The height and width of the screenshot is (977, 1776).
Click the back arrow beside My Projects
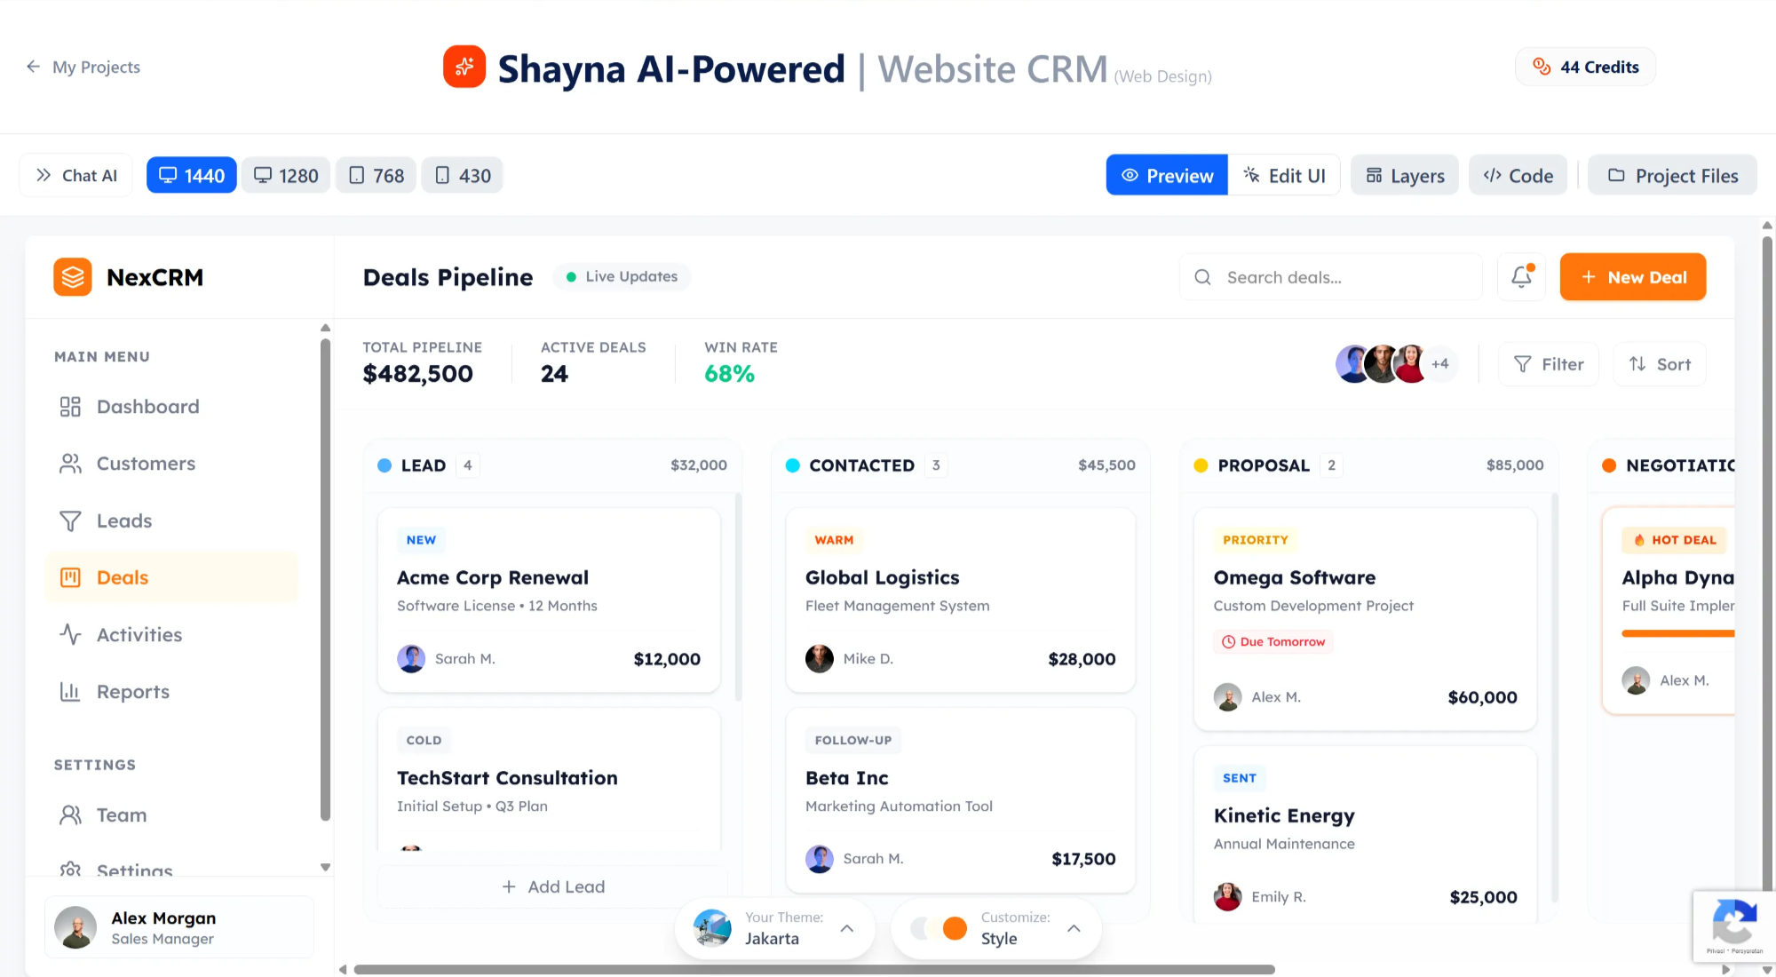click(x=33, y=67)
